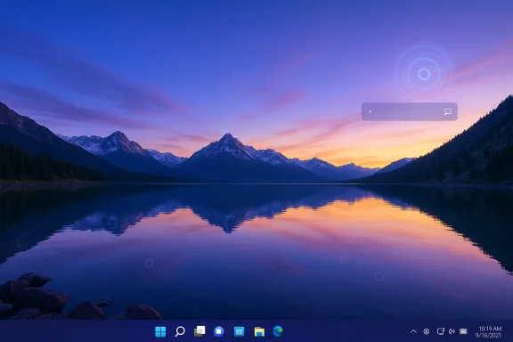This screenshot has height=342, width=513.
Task: Open the blue square Widgets icon
Action: click(240, 331)
